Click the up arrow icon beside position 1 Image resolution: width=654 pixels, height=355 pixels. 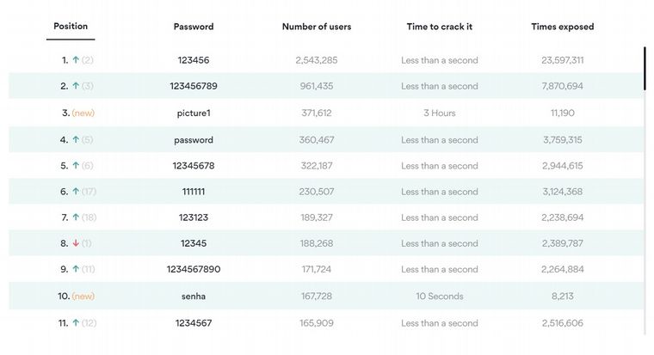(x=76, y=61)
